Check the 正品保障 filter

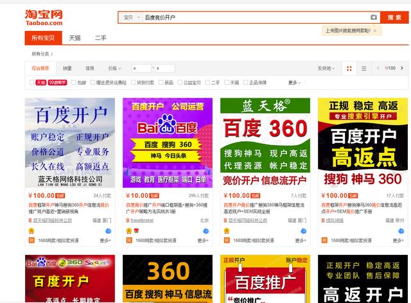click(x=245, y=83)
